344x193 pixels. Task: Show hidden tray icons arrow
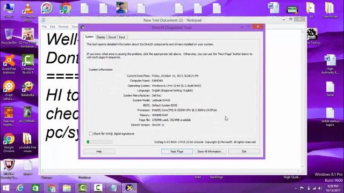pyautogui.click(x=296, y=188)
